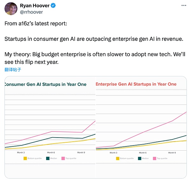Click dark green Median swatch in Enterprise chart

click(x=139, y=158)
